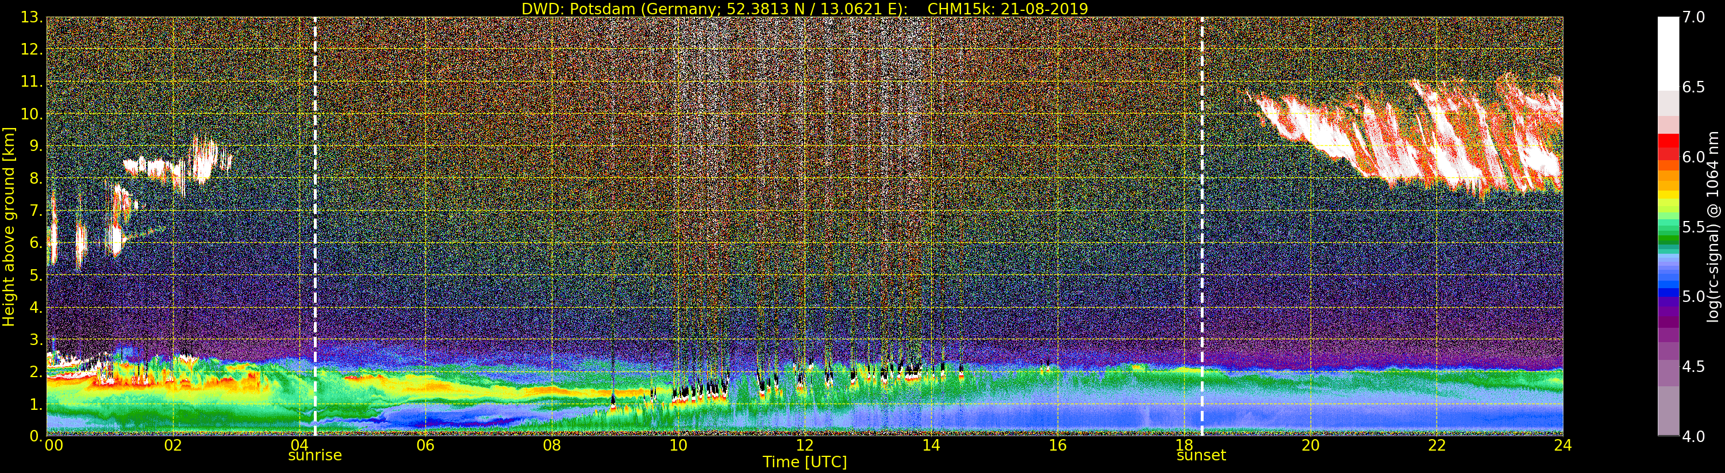Viewport: 1725px width, 473px height.
Task: Click the plot title "DWD: Potsdam (Germany; 52.3813 N / 13.0621 E)"
Action: click(714, 9)
